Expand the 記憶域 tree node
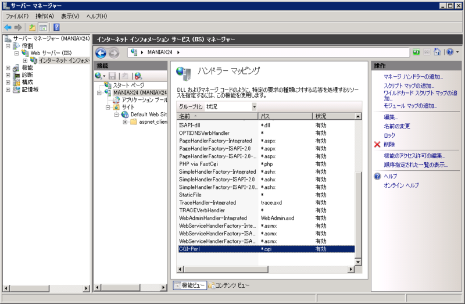 pyautogui.click(x=8, y=90)
